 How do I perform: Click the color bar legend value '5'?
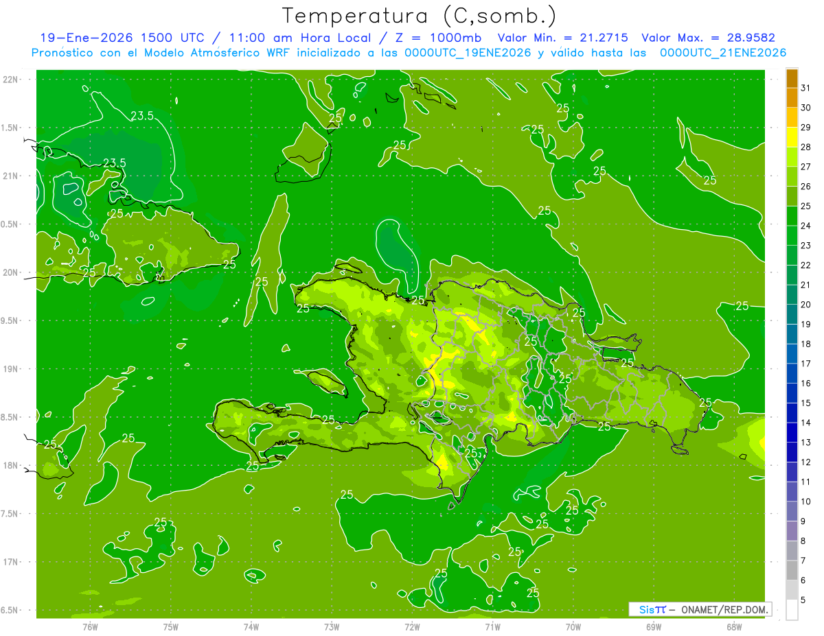[x=803, y=600]
